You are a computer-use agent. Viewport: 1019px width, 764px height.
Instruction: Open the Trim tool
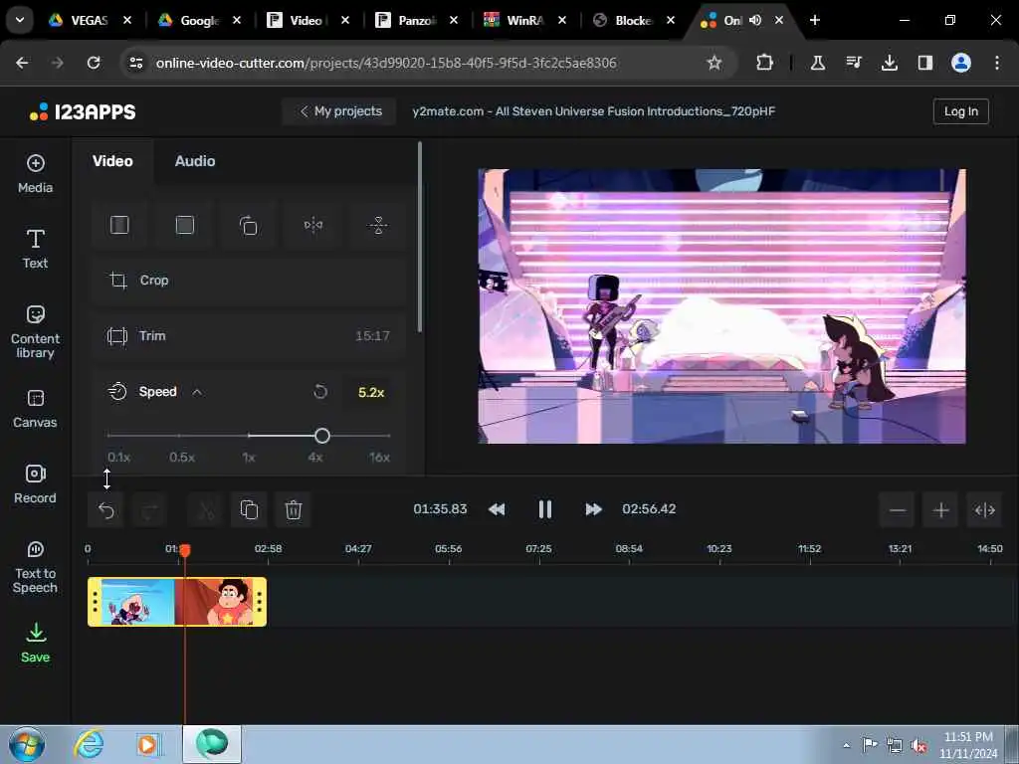(249, 336)
